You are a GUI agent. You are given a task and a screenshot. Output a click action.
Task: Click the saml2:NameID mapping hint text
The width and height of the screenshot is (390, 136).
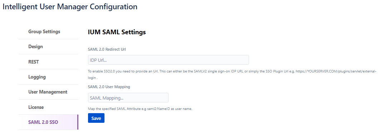pyautogui.click(x=140, y=109)
